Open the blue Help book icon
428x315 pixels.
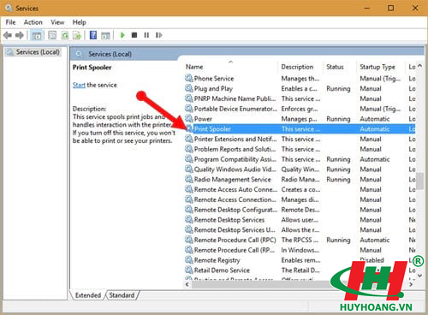(x=93, y=35)
